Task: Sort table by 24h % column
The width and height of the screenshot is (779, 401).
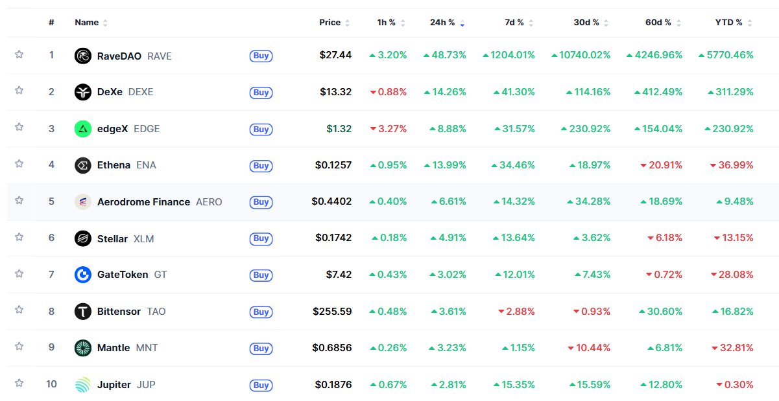Action: point(443,23)
